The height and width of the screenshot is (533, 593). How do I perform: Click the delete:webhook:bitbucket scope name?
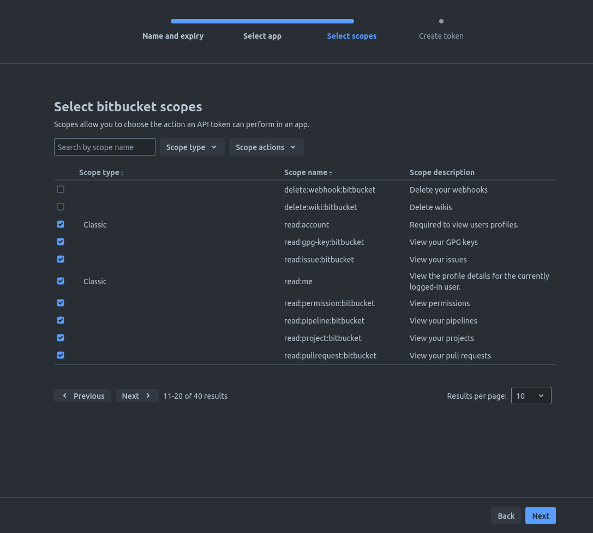330,190
